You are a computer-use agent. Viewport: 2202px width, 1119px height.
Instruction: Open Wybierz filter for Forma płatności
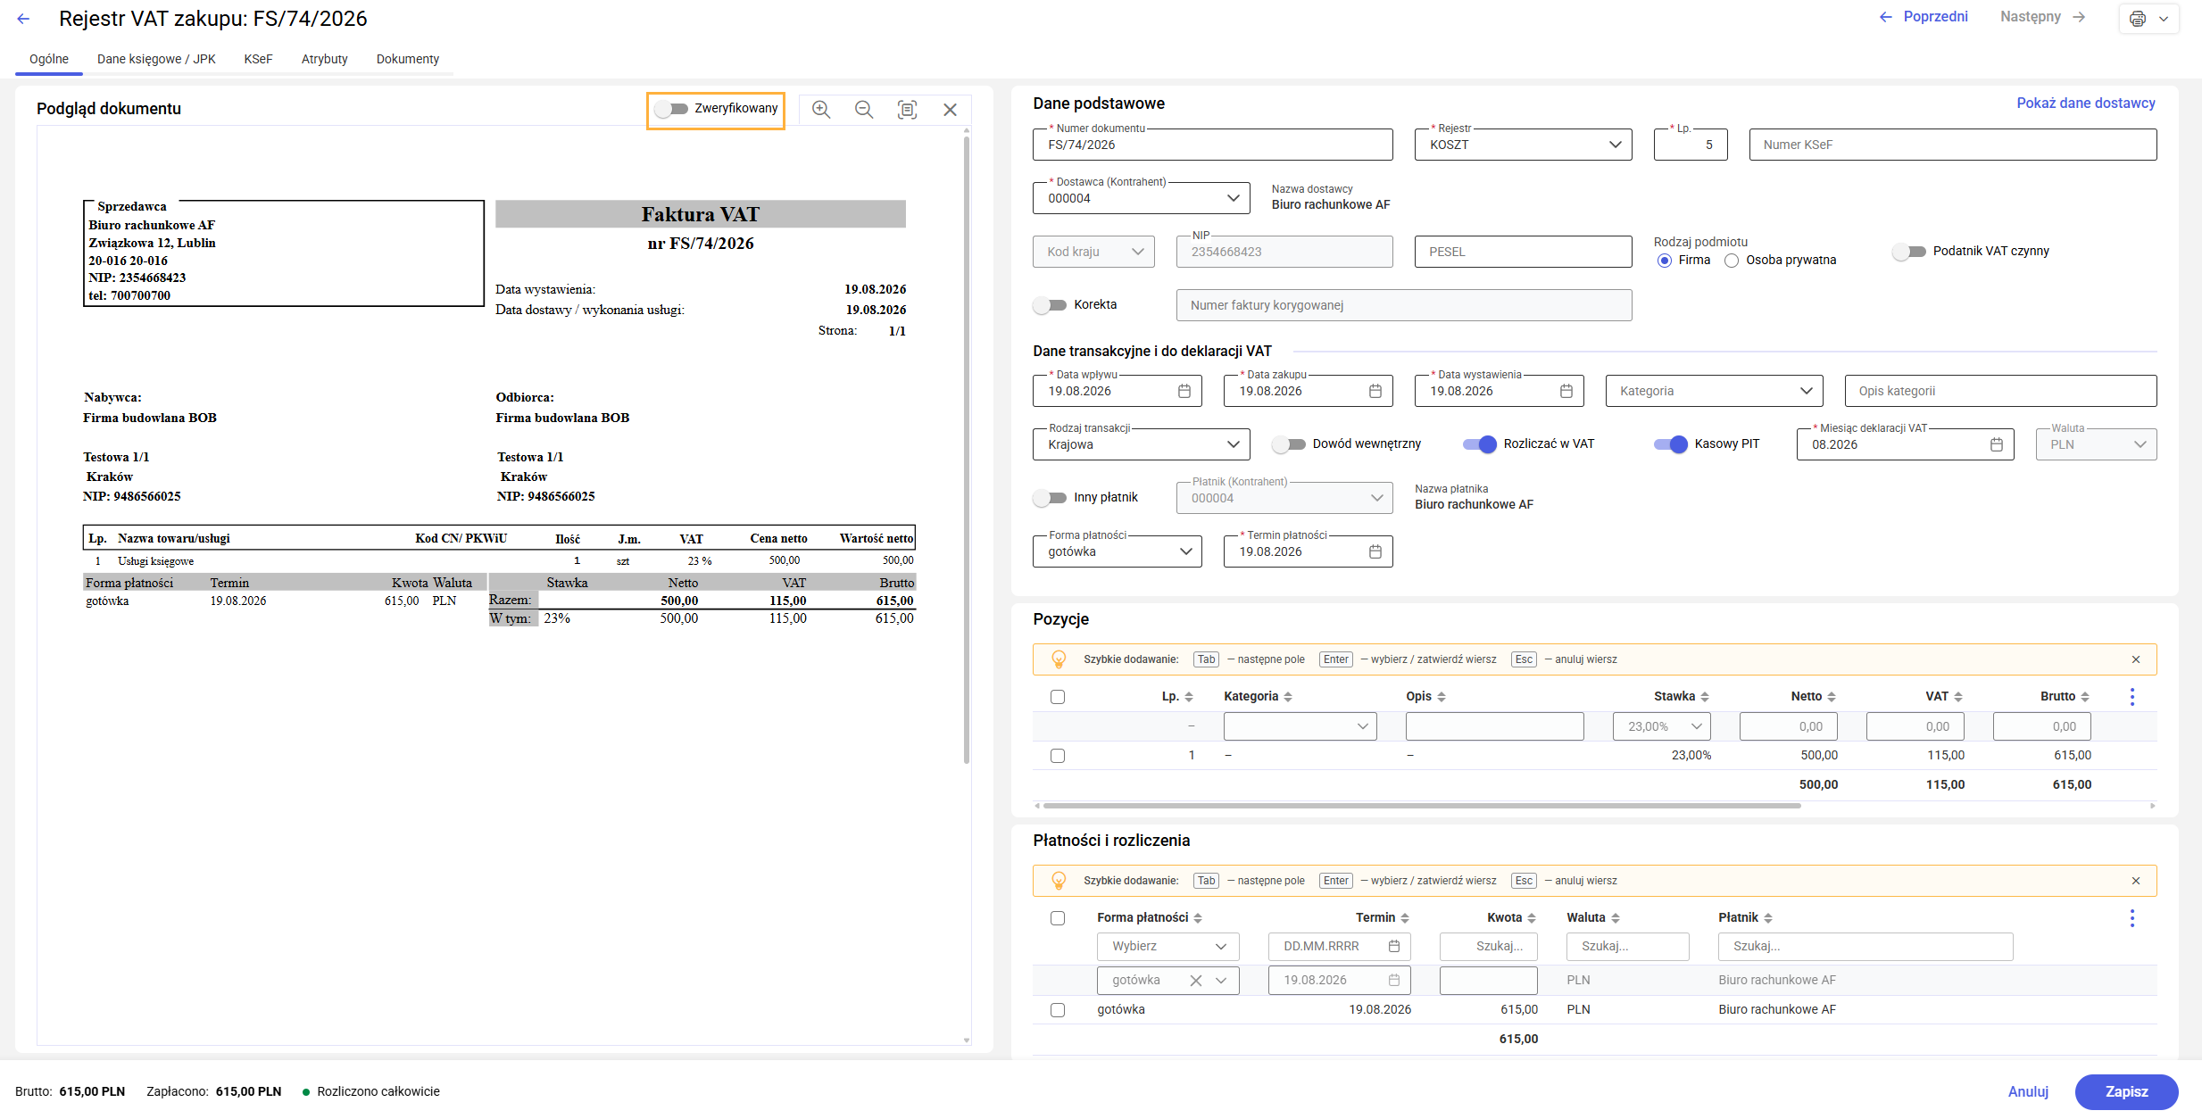1168,947
